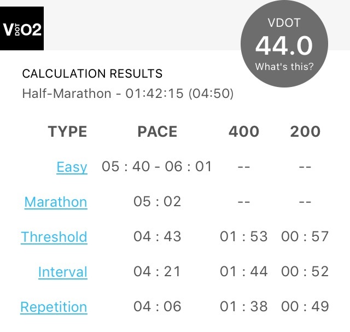This screenshot has width=350, height=332.
Task: Open the "What's this?" explanation
Action: click(284, 67)
